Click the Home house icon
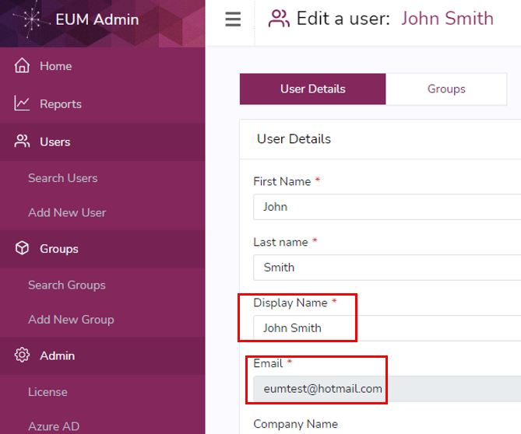The height and width of the screenshot is (434, 521). [x=22, y=65]
